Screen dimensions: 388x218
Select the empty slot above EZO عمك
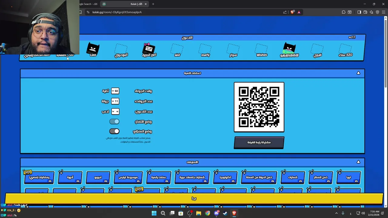345,48
